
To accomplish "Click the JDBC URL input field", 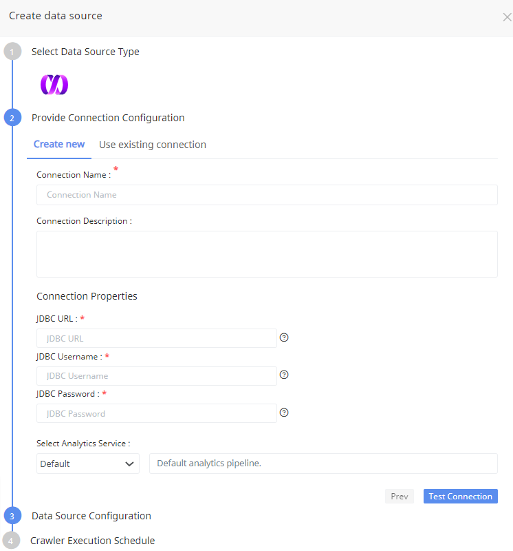I will tap(157, 338).
